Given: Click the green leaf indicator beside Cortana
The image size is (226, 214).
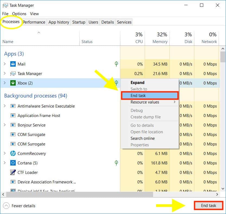Looking at the screenshot, I should [116, 163].
